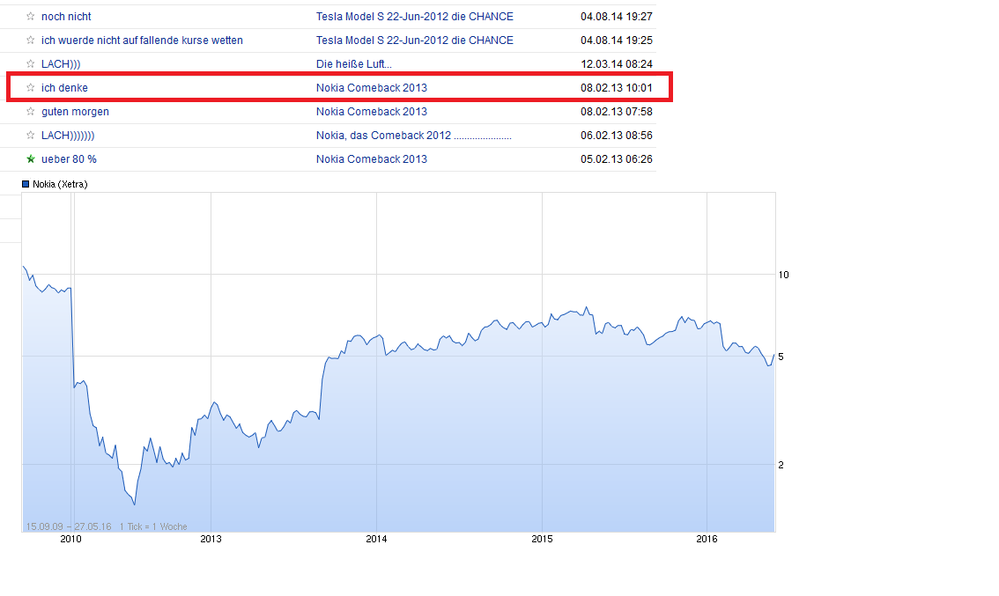Open Nokia Comeback 2013 thread from 05.02.13 06:26
This screenshot has width=999, height=596.
click(372, 159)
